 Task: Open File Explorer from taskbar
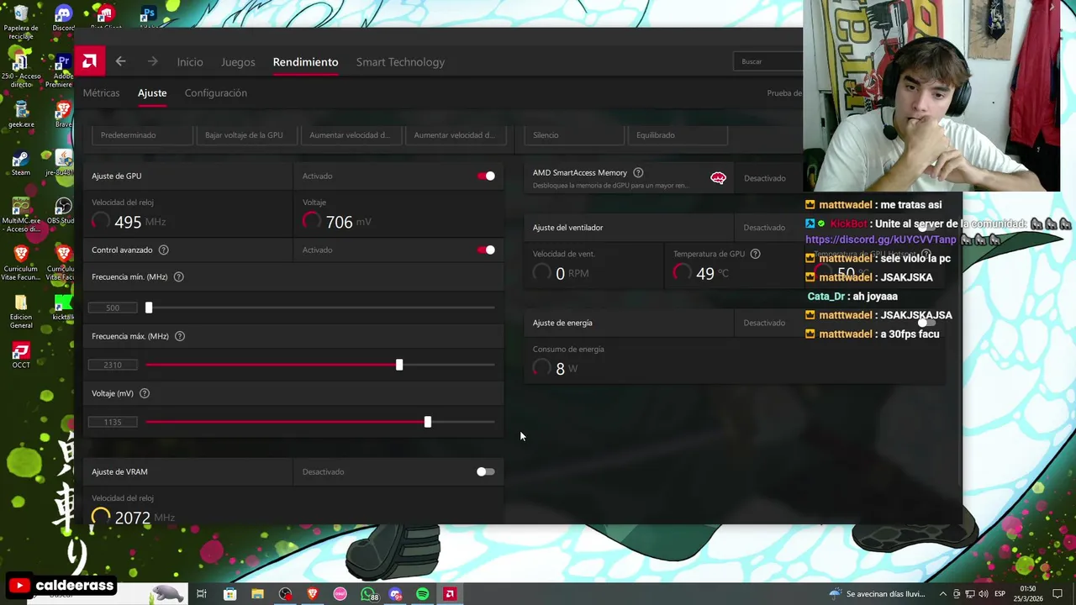pos(257,594)
